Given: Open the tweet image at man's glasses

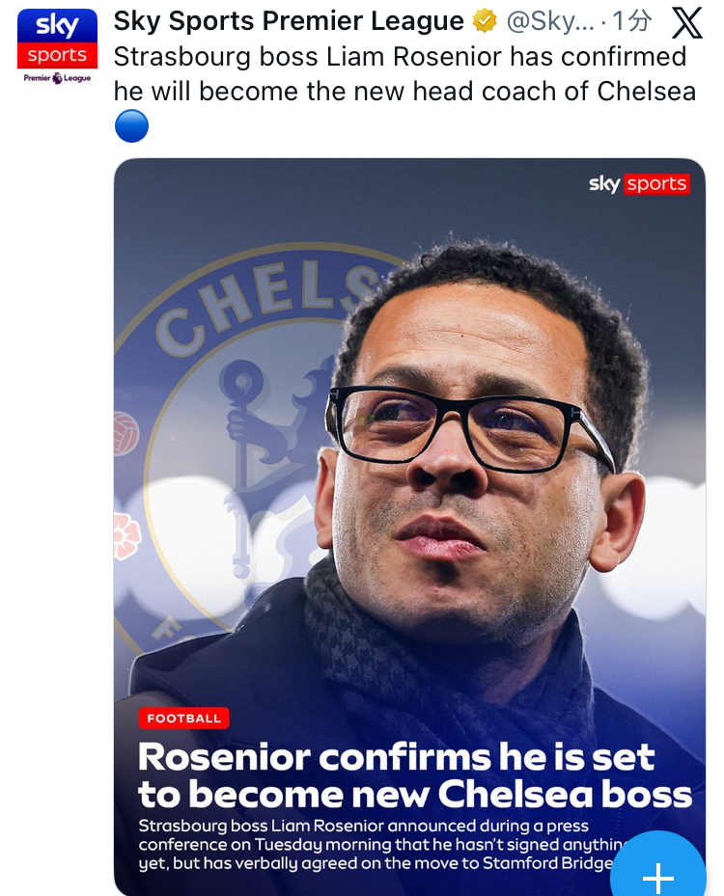Looking at the screenshot, I should pyautogui.click(x=463, y=424).
